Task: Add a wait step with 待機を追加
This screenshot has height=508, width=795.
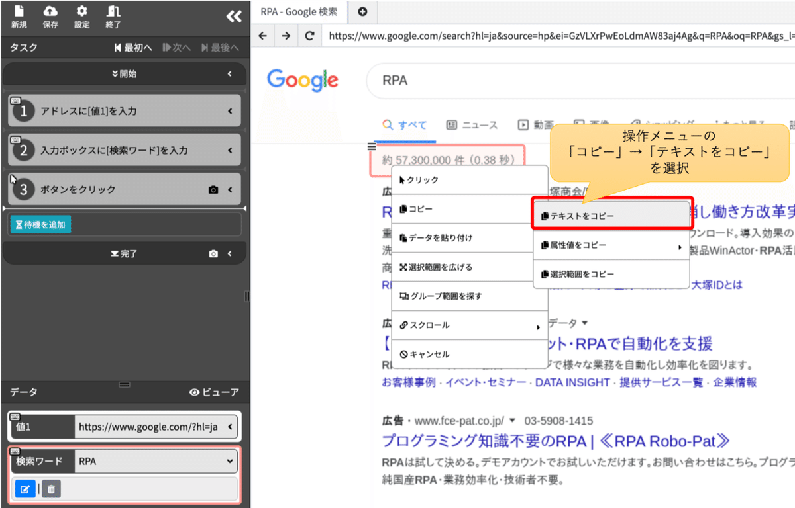Action: 40,225
